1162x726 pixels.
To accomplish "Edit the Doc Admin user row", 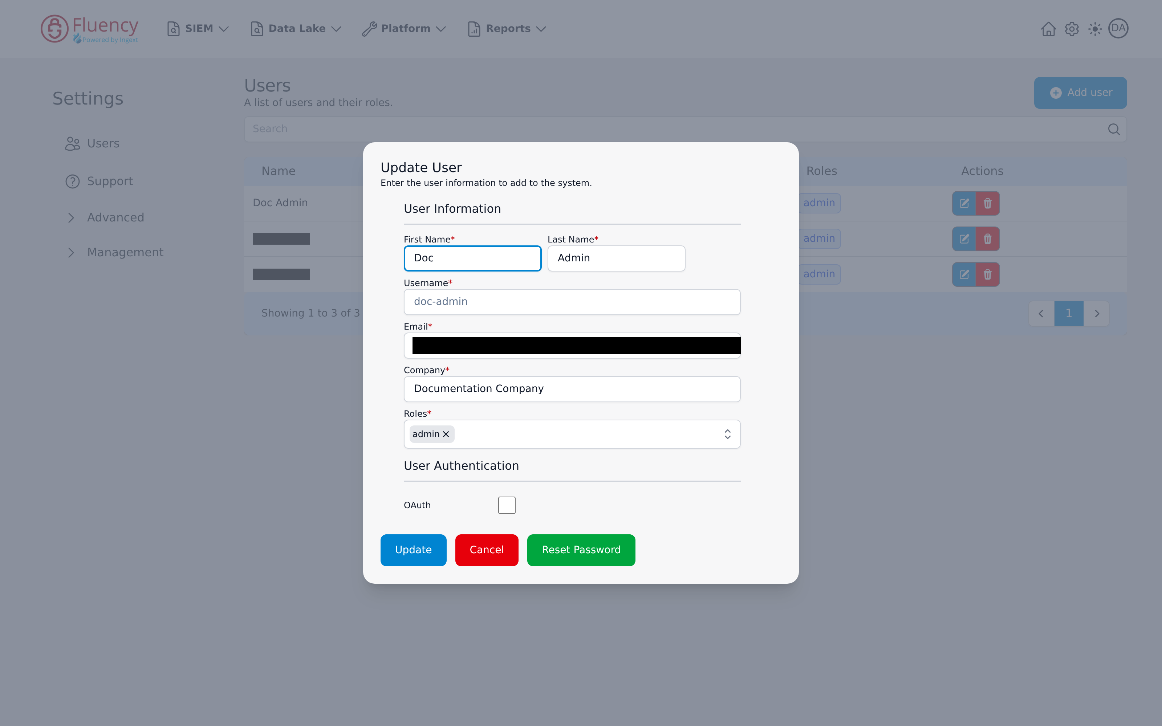I will [964, 203].
